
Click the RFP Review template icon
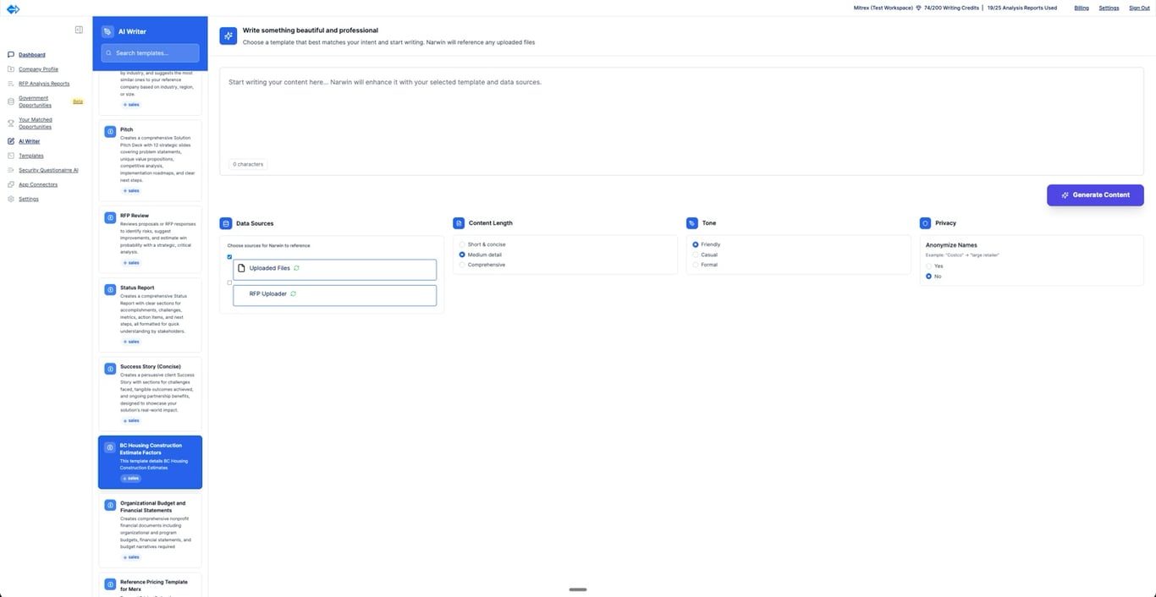pyautogui.click(x=110, y=217)
